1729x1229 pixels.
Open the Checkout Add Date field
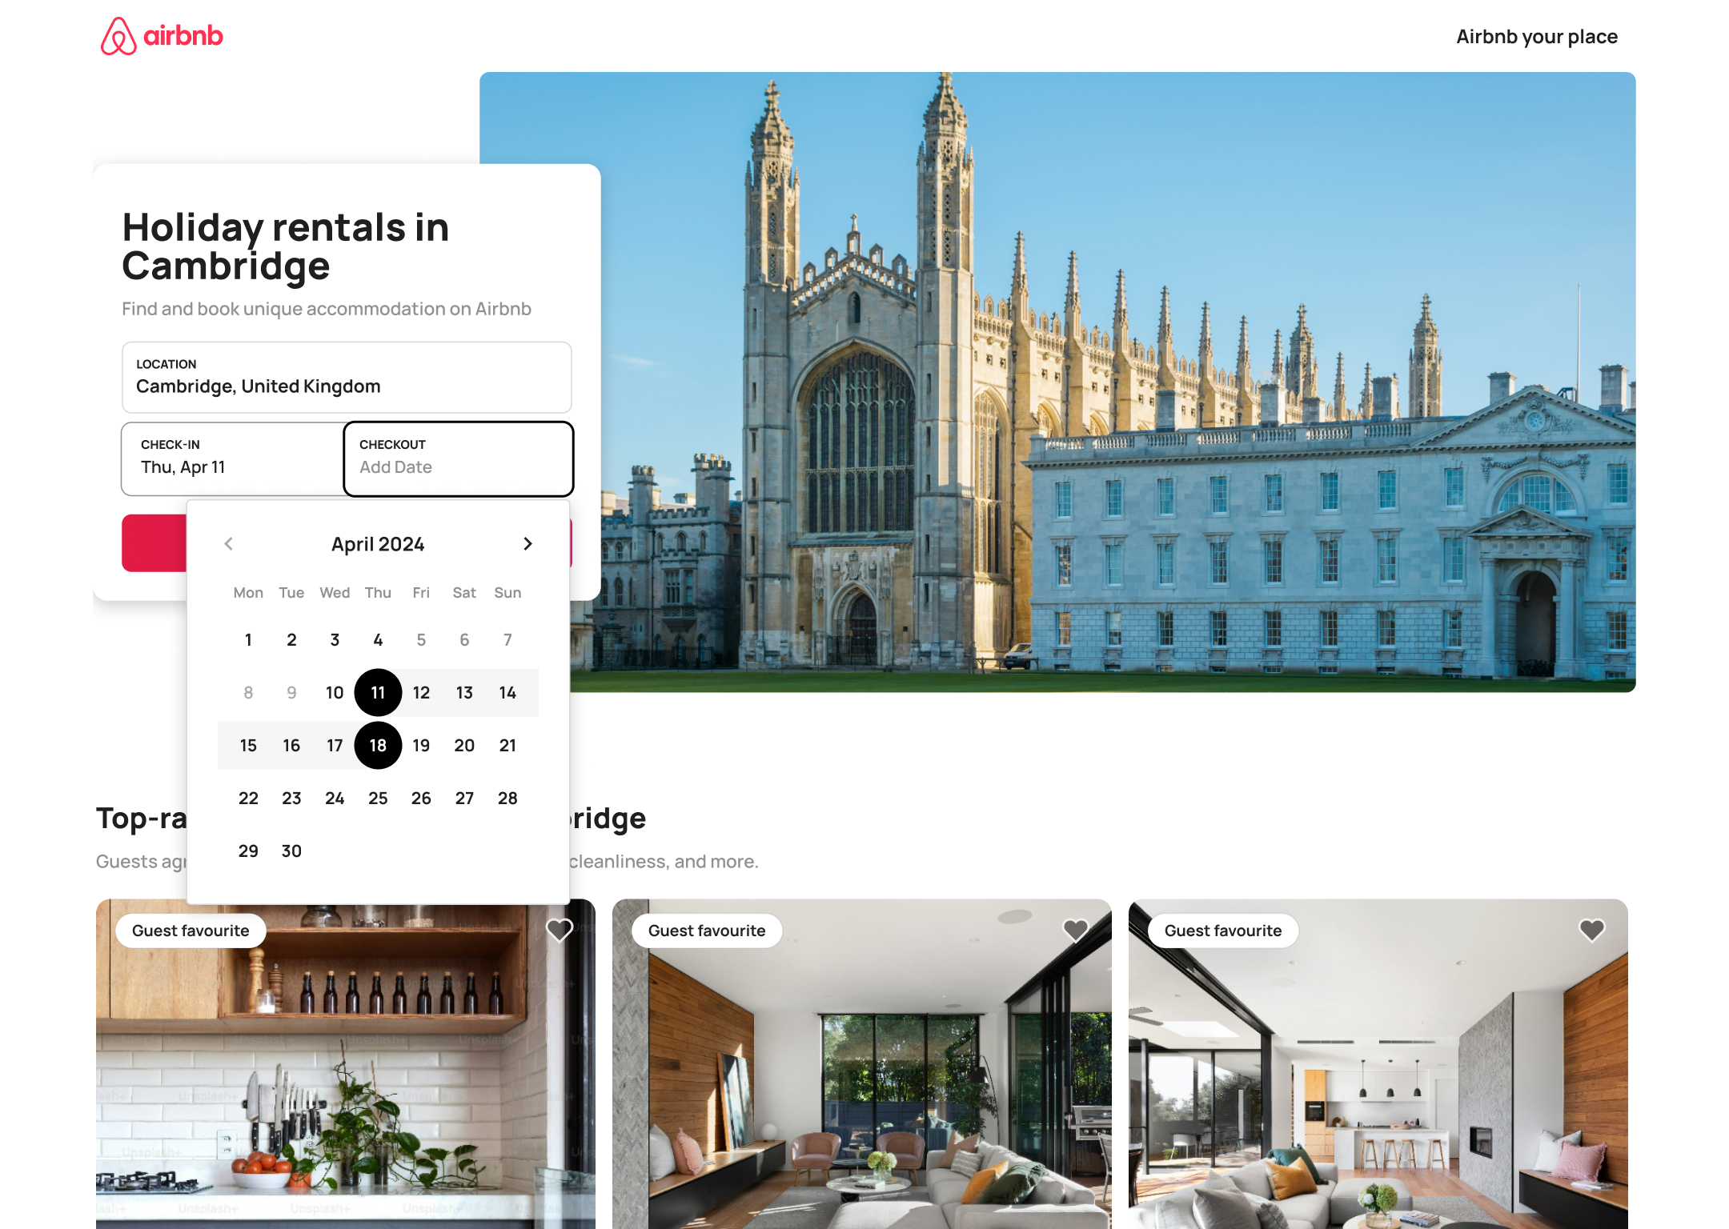click(x=458, y=458)
